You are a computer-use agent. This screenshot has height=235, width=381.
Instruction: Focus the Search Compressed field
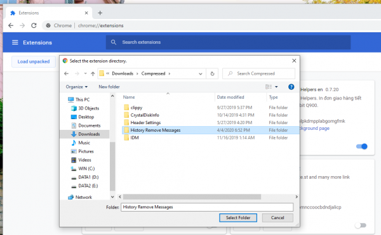coord(258,73)
